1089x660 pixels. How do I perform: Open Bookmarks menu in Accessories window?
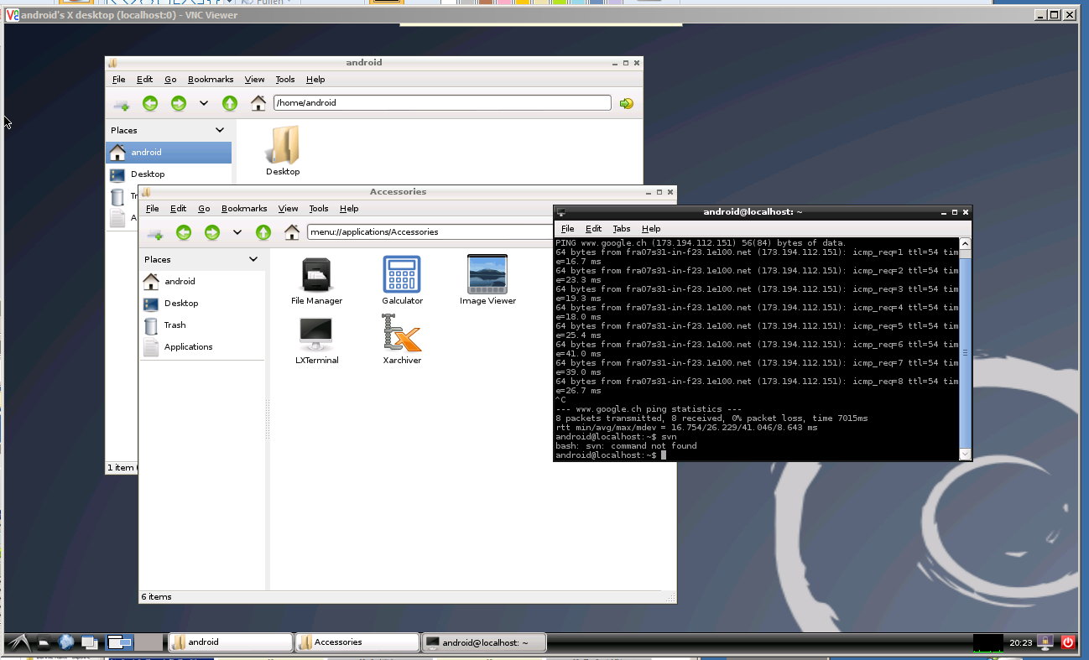coord(244,208)
